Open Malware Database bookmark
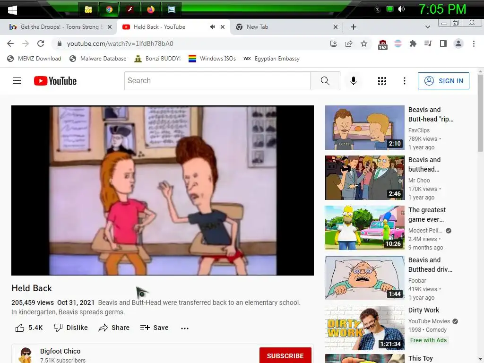The height and width of the screenshot is (363, 484). pyautogui.click(x=98, y=58)
